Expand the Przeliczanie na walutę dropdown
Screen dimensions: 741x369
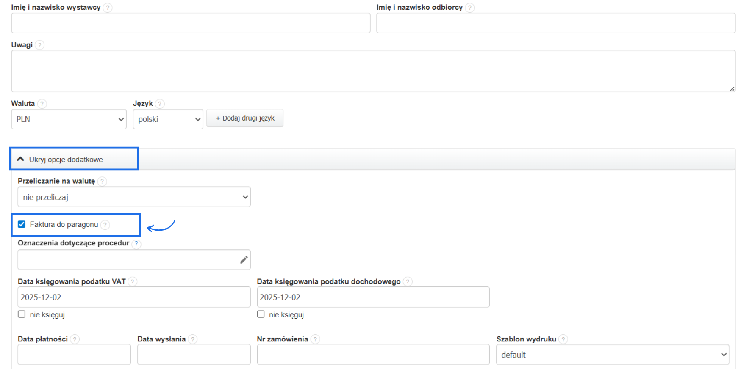click(134, 197)
